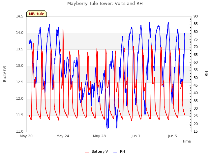Toggle Battery V series in legend
The width and height of the screenshot is (211, 158).
coord(96,151)
